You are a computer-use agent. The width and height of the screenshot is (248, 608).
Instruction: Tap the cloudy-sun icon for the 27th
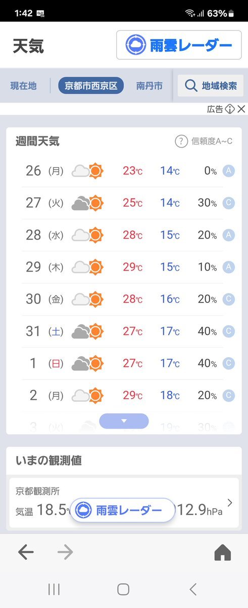tap(87, 203)
